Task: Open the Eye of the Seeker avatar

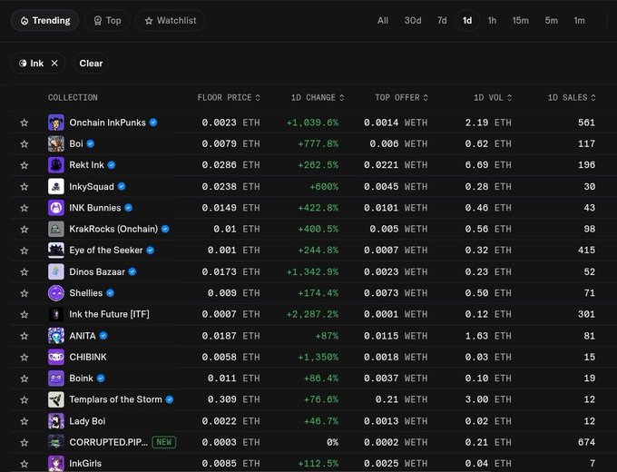Action: [56, 251]
